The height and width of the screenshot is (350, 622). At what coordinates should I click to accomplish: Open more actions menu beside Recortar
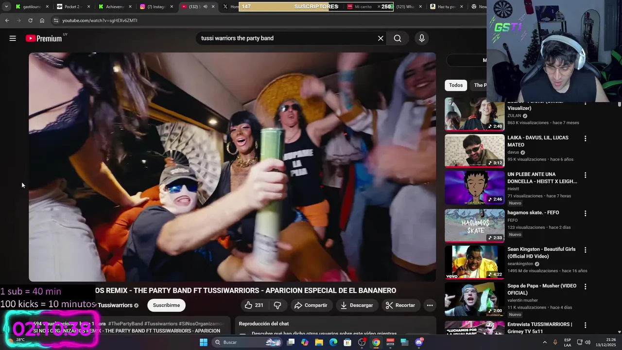[x=430, y=305]
